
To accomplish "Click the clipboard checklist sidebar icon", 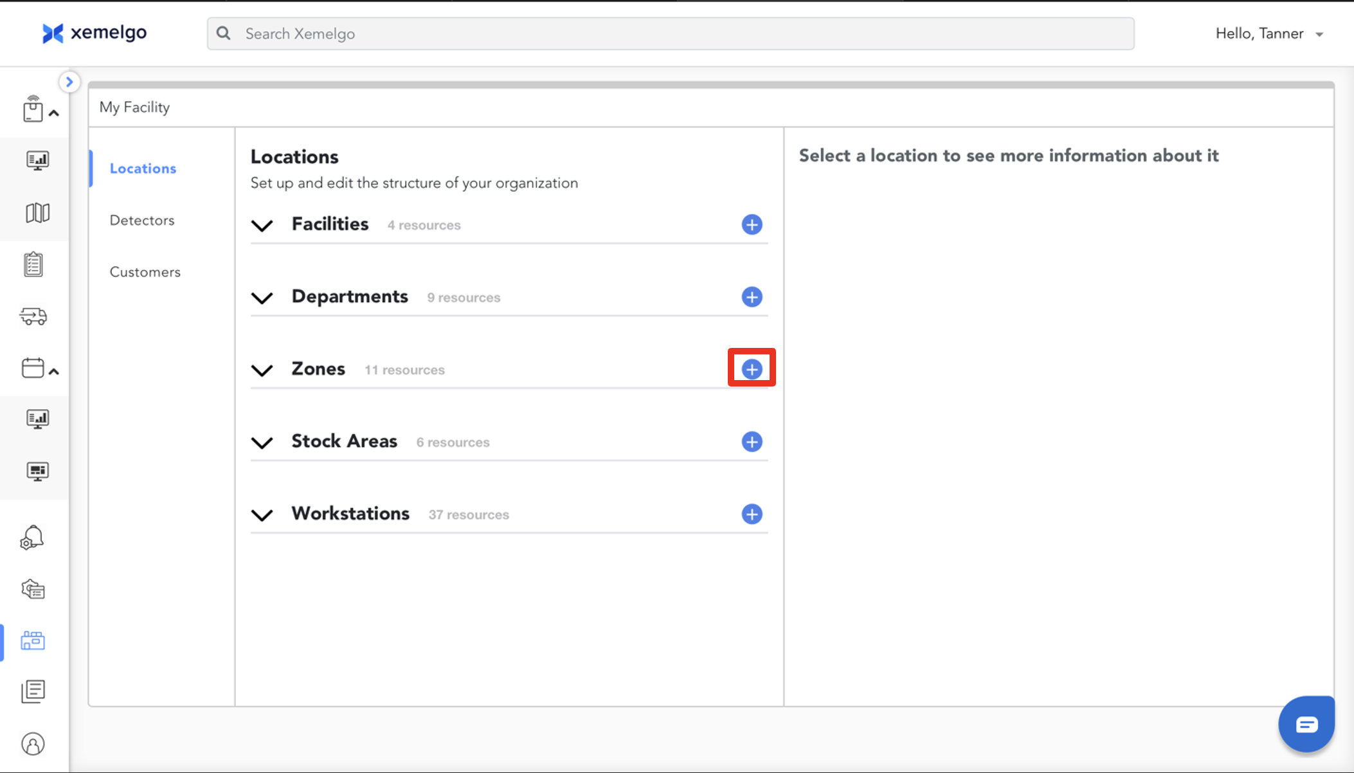I will tap(33, 264).
